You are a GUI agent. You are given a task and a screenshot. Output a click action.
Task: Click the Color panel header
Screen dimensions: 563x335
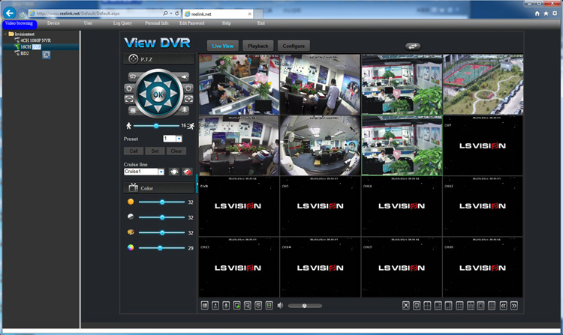click(x=159, y=188)
